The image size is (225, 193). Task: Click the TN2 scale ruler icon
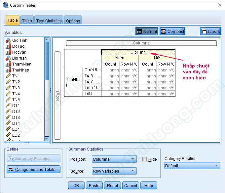(8, 82)
